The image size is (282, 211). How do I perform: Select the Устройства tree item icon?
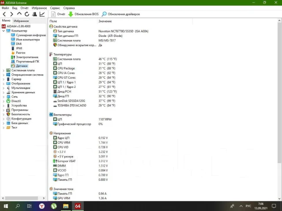(x=8, y=105)
